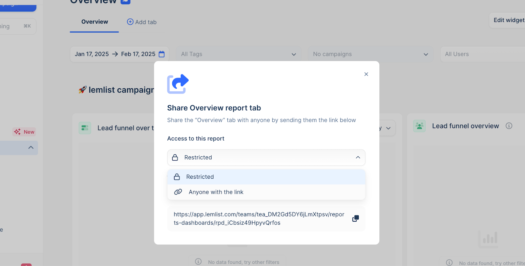The image size is (525, 266).
Task: Close the share report dialog
Action: (x=366, y=74)
